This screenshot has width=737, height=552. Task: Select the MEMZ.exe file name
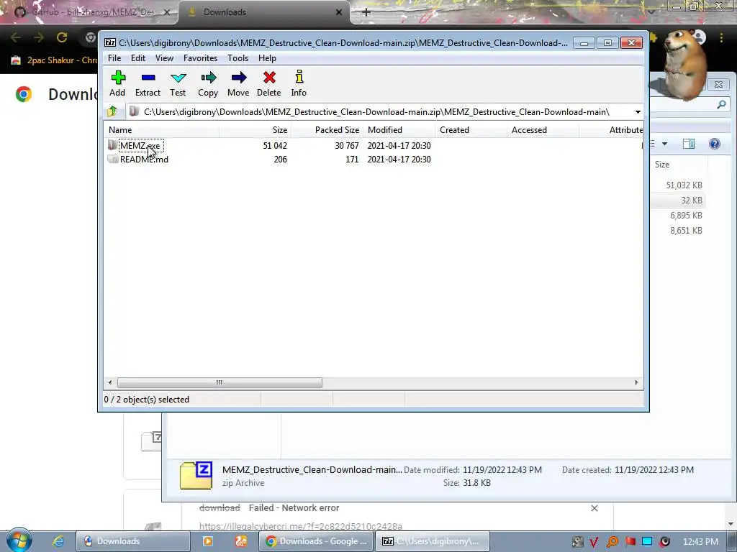tap(140, 145)
